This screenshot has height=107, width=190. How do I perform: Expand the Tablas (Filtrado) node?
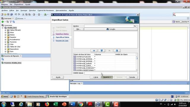5,30
